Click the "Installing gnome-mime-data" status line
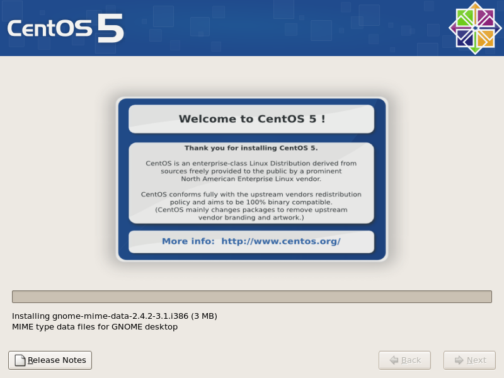 [114, 316]
